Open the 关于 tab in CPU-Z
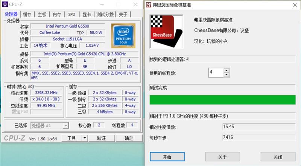Image resolution: width=301 pixels, height=166 pixels. 123,14
